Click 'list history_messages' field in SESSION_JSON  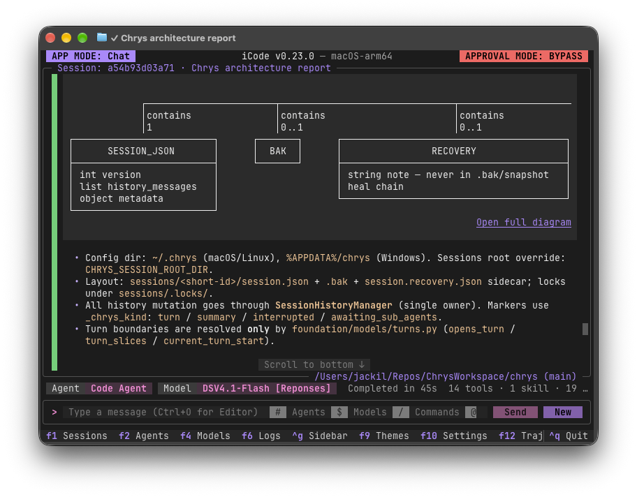coord(138,186)
